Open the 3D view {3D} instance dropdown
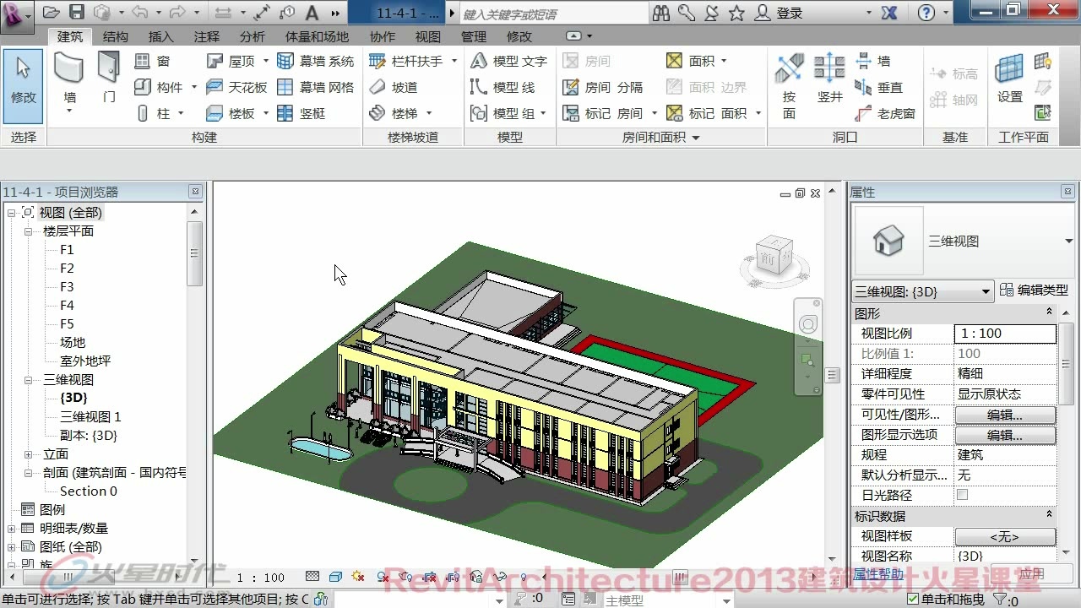 coord(923,292)
